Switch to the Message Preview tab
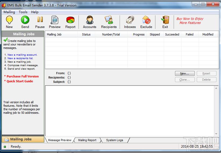 (x=59, y=140)
